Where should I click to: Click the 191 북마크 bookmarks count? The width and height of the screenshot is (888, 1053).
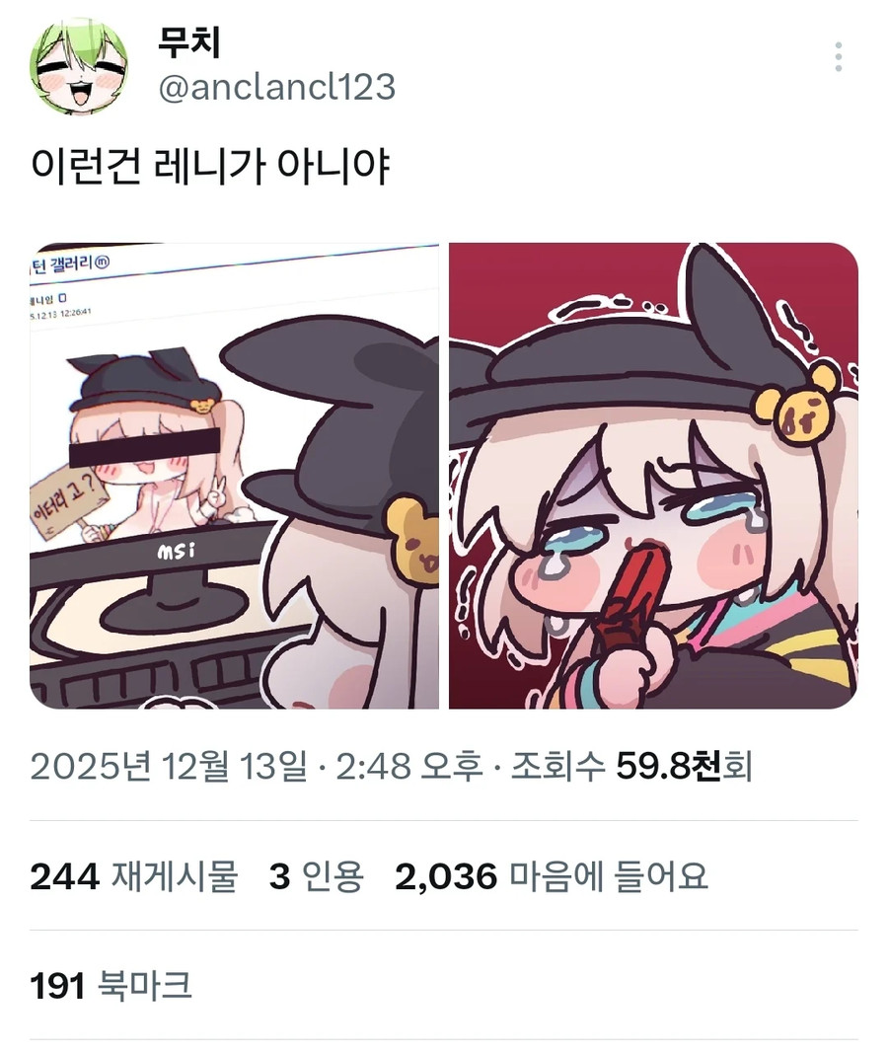(x=111, y=985)
